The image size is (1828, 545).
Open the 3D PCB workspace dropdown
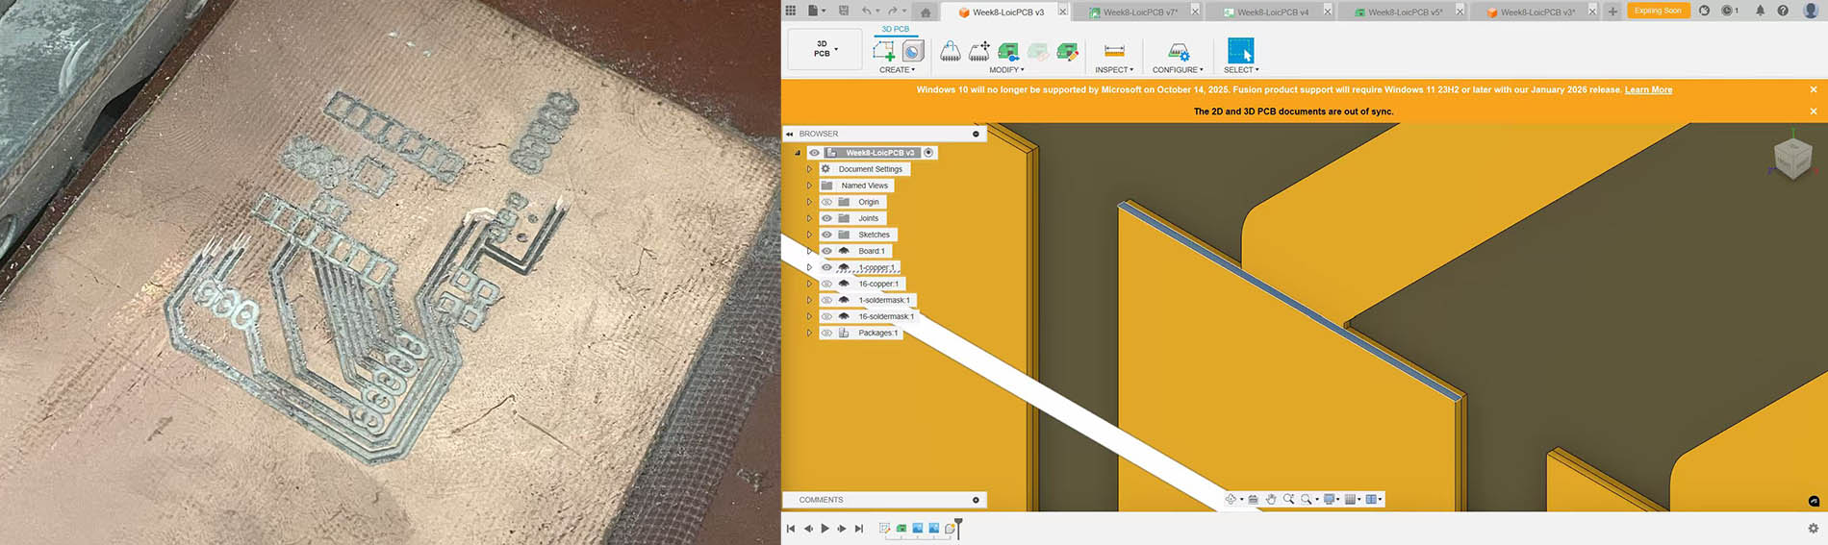825,49
